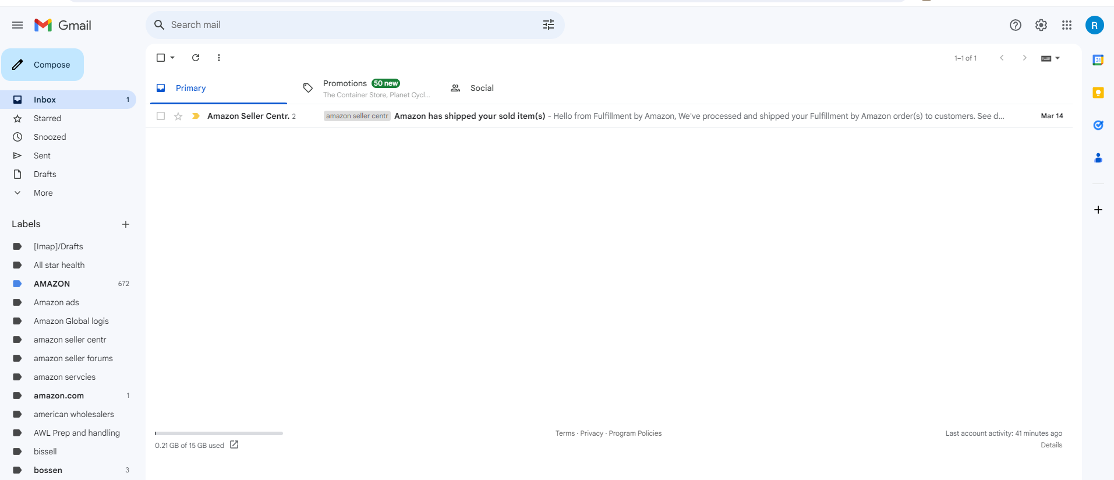Select the Amazon Seller Central email checkbox
Image resolution: width=1114 pixels, height=480 pixels.
tap(161, 116)
